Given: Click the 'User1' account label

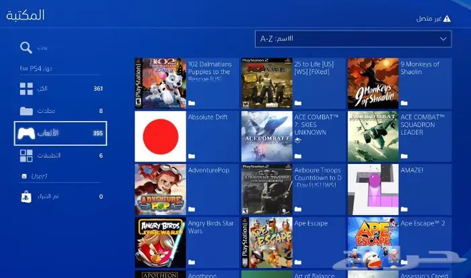Looking at the screenshot, I should pos(39,177).
